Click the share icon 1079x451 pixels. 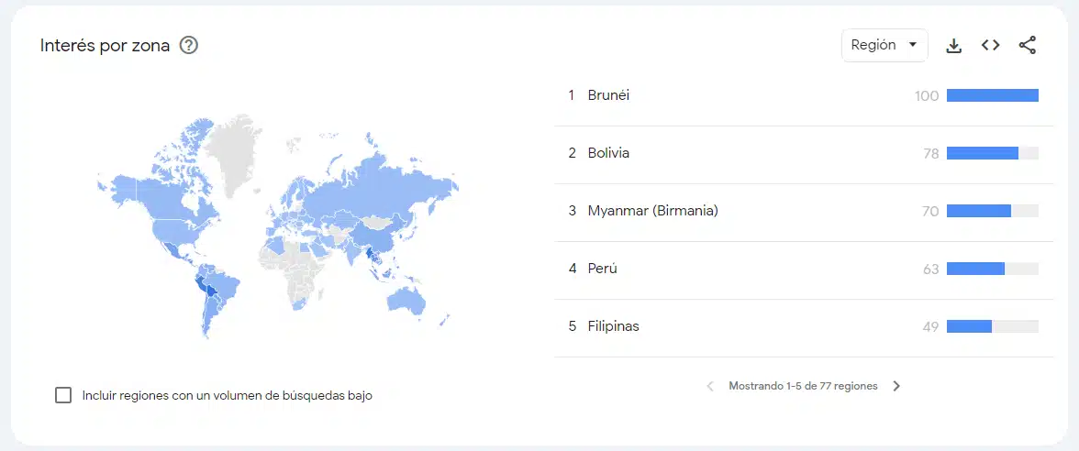click(x=1028, y=45)
